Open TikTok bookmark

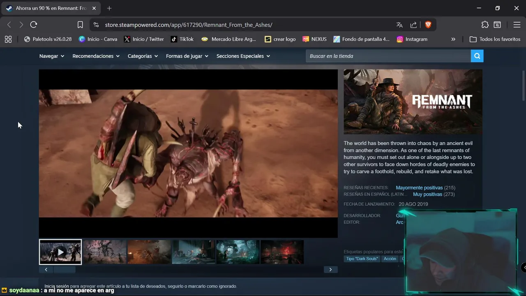click(182, 39)
